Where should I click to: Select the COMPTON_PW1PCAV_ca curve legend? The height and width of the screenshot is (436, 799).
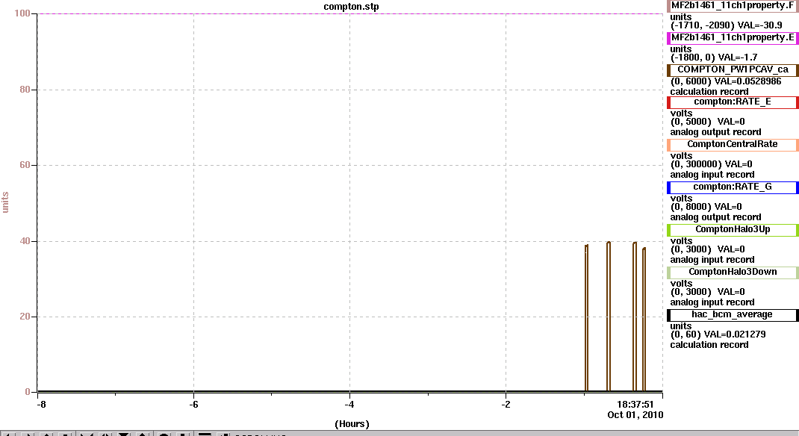coord(733,69)
